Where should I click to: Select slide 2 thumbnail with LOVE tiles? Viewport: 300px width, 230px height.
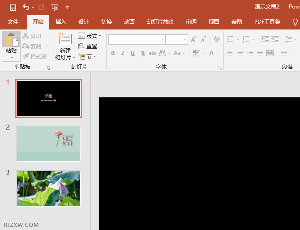click(x=49, y=143)
